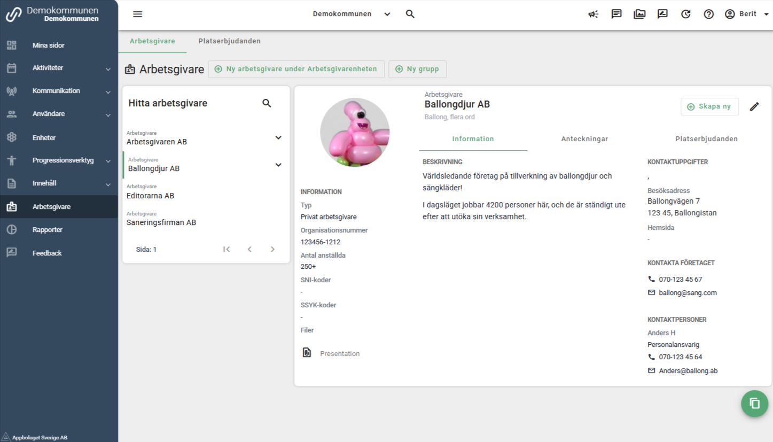This screenshot has height=442, width=773.
Task: Click the hamburger menu icon
Action: [137, 14]
